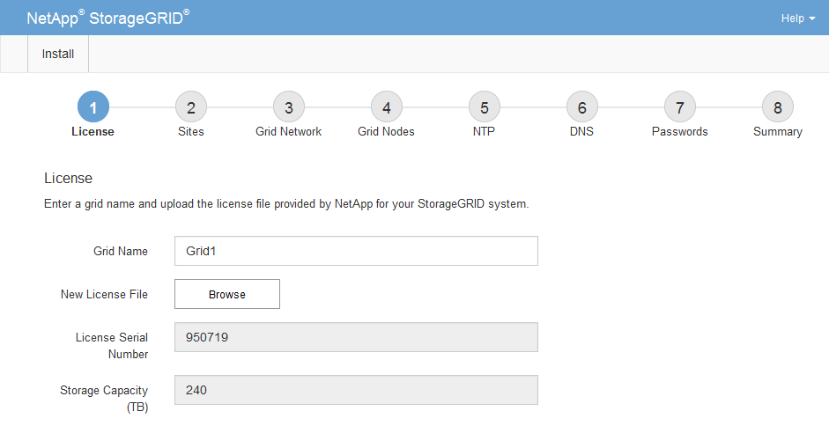Click the Passwords step label
The height and width of the screenshot is (426, 829).
(679, 132)
